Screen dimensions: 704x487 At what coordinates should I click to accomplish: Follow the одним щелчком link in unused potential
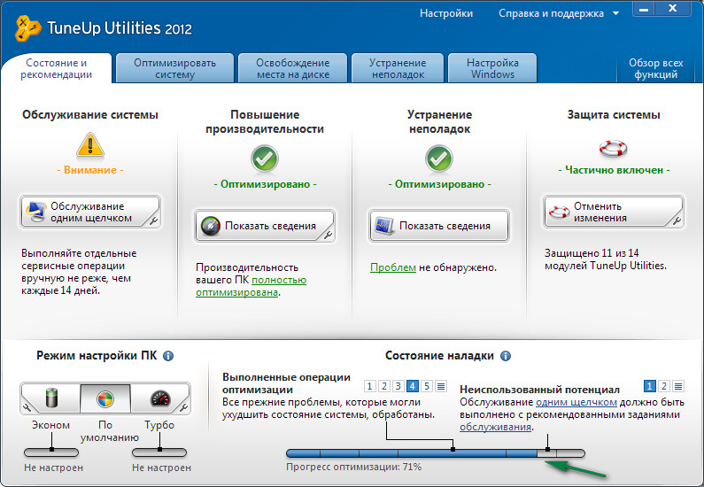point(576,402)
